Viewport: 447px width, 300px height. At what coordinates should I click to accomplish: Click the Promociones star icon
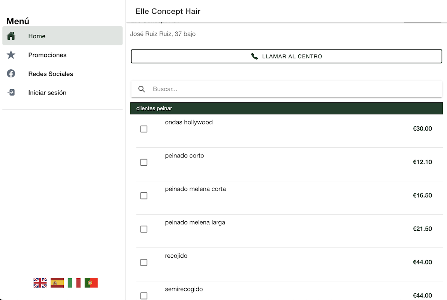tap(11, 55)
